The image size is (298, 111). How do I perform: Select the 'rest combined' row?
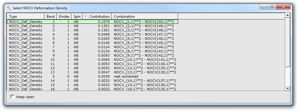tap(93, 76)
